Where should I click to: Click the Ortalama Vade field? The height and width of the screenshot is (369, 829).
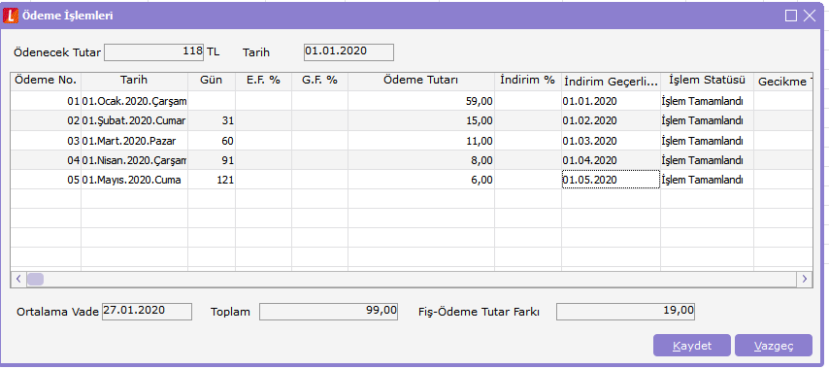coord(147,312)
